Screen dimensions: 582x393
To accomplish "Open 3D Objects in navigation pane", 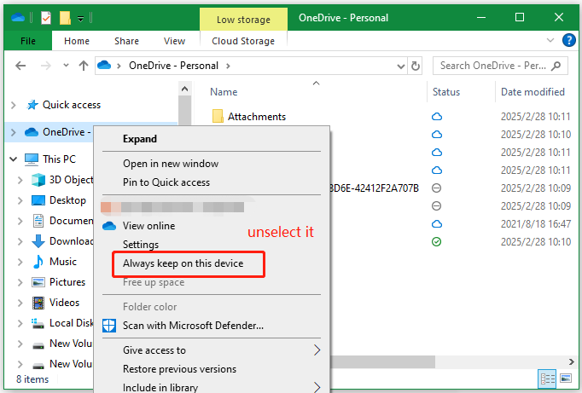I will pyautogui.click(x=72, y=180).
